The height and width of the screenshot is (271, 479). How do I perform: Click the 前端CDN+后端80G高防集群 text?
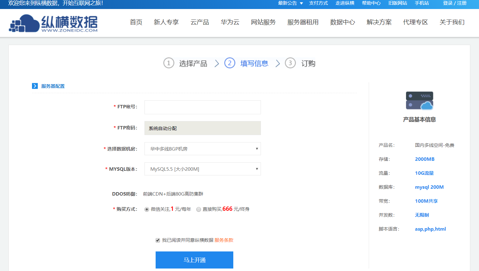coord(173,194)
